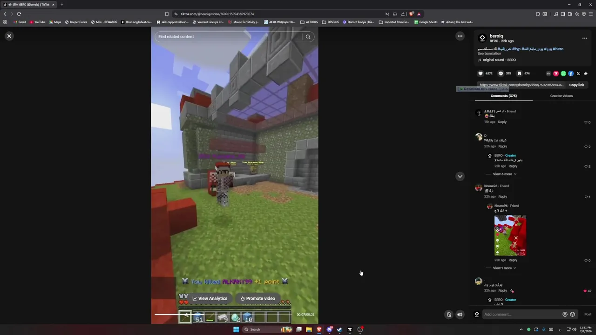Open Brave browser taskbar icon
This screenshot has height=335, width=596.
(x=319, y=329)
